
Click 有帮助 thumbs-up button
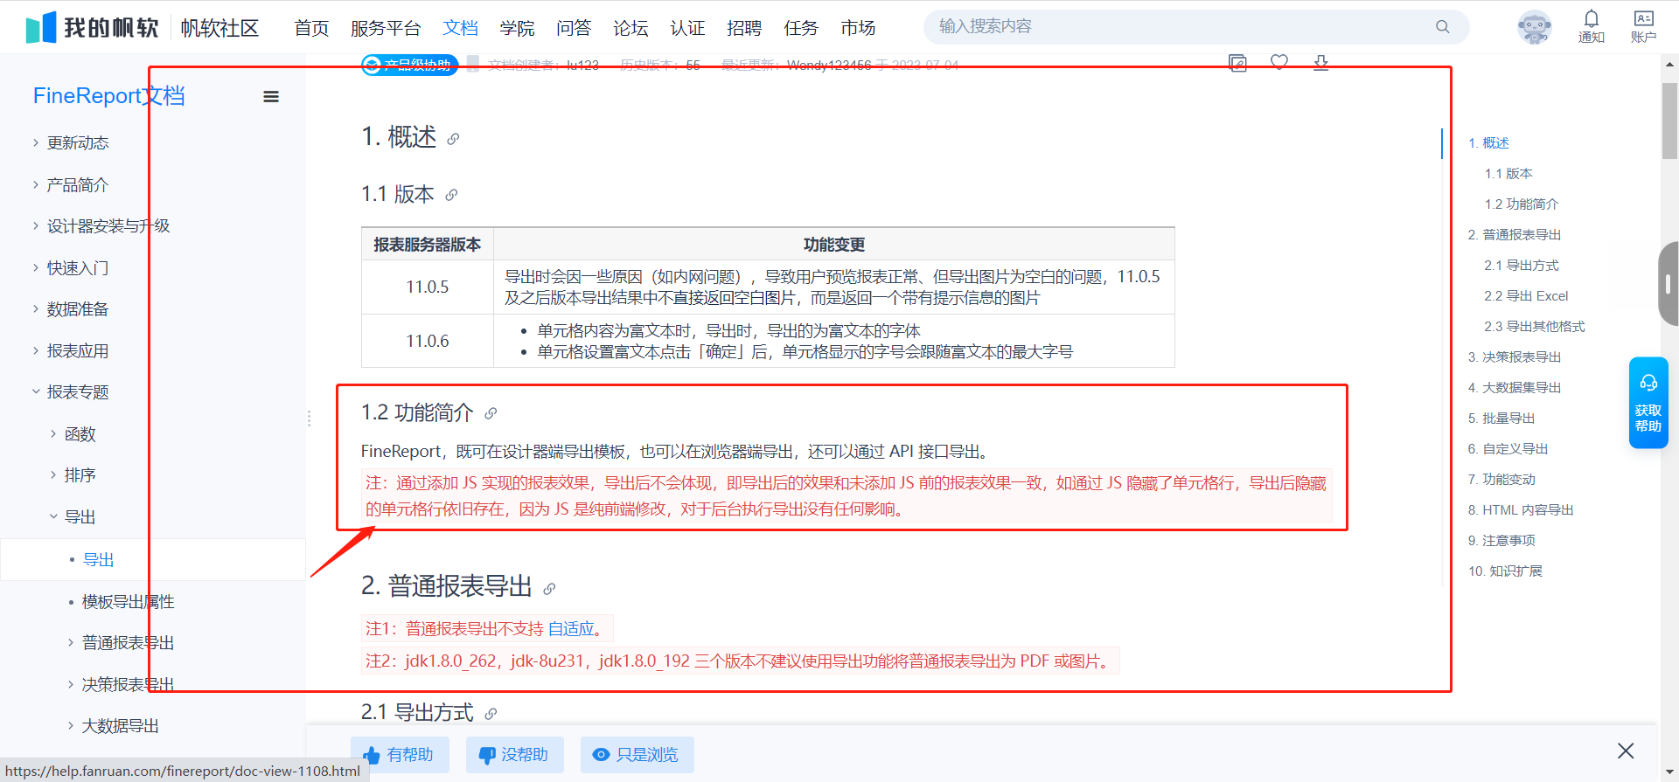click(x=400, y=755)
